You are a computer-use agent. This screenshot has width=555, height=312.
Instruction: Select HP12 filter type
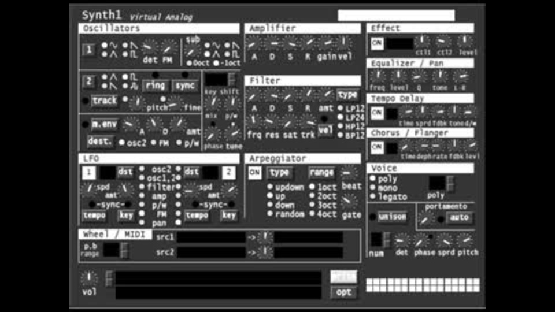[x=341, y=126]
